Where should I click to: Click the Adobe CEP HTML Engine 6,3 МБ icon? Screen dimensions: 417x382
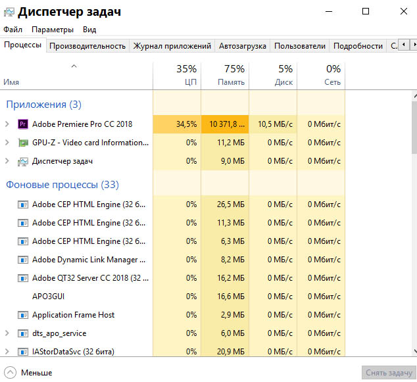[x=23, y=241]
